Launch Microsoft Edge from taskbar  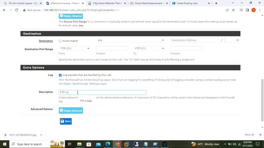pos(108,144)
